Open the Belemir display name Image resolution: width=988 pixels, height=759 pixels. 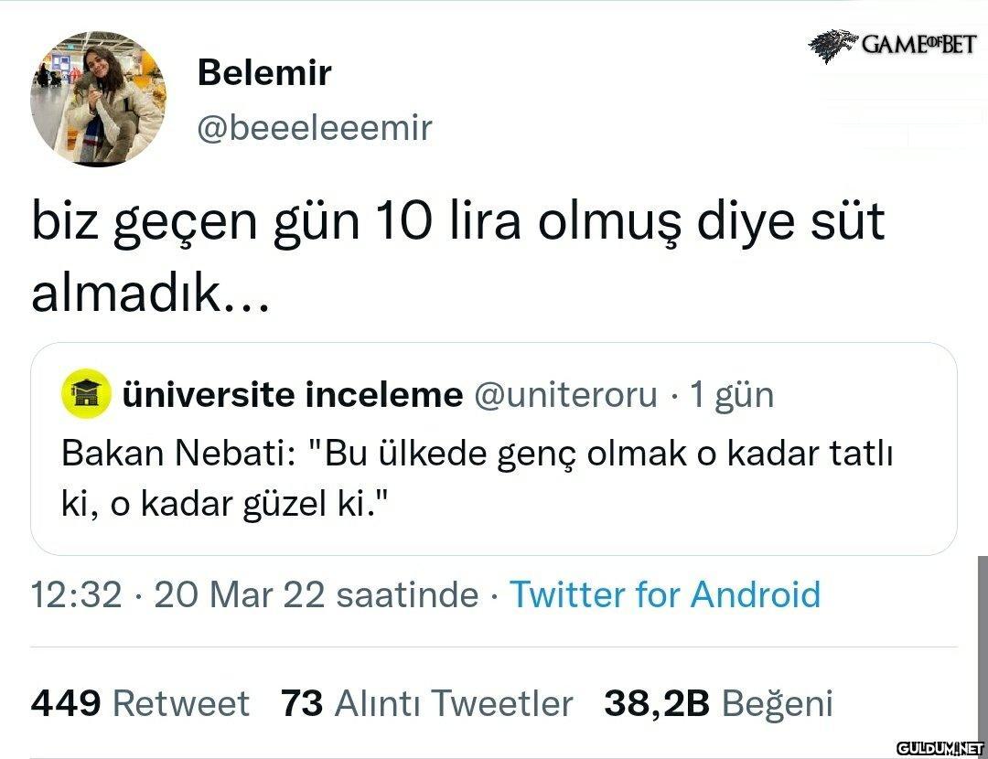tap(263, 73)
